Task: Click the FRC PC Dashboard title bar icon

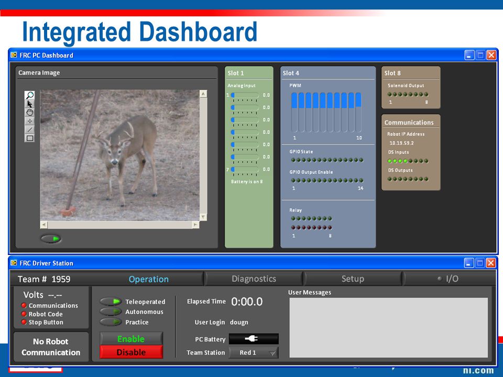Action: [14, 55]
